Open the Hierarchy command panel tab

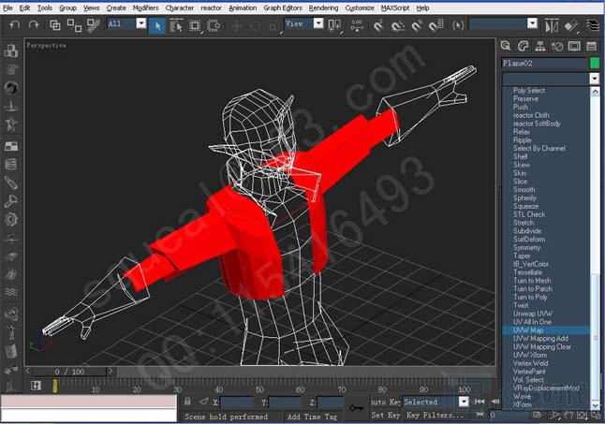540,46
